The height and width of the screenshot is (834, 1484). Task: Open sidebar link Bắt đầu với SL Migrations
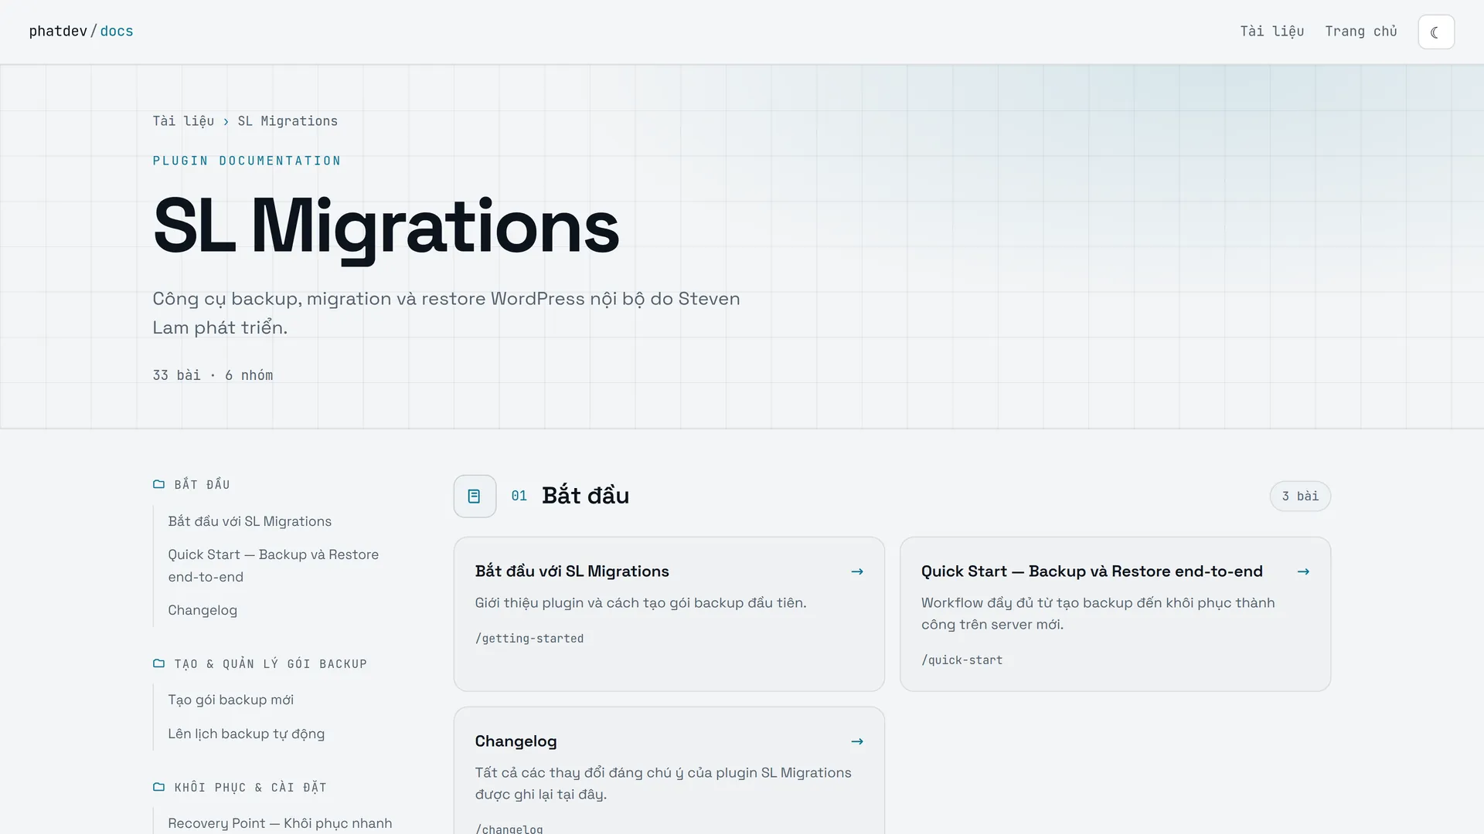(x=250, y=521)
